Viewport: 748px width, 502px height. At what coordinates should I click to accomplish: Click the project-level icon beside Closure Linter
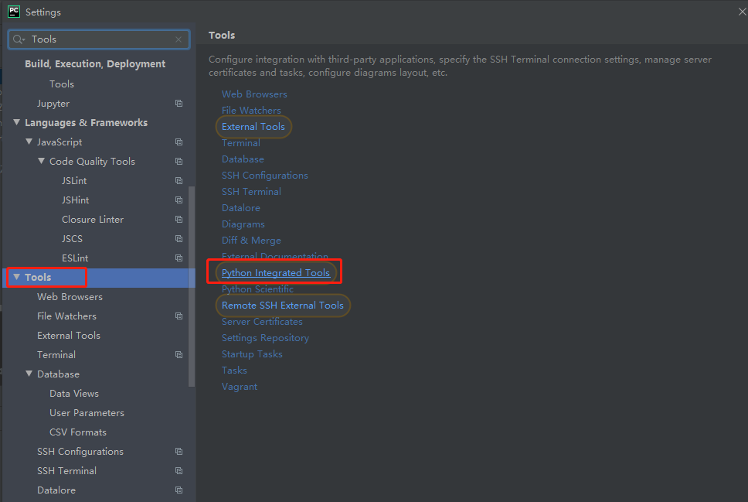pos(179,219)
